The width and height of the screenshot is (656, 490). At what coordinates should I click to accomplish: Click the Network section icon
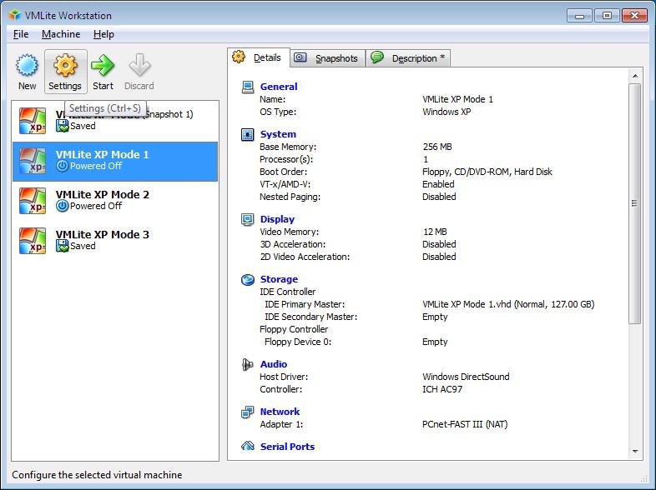248,412
